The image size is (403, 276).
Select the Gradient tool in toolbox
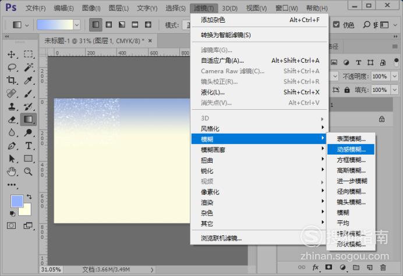click(x=29, y=120)
